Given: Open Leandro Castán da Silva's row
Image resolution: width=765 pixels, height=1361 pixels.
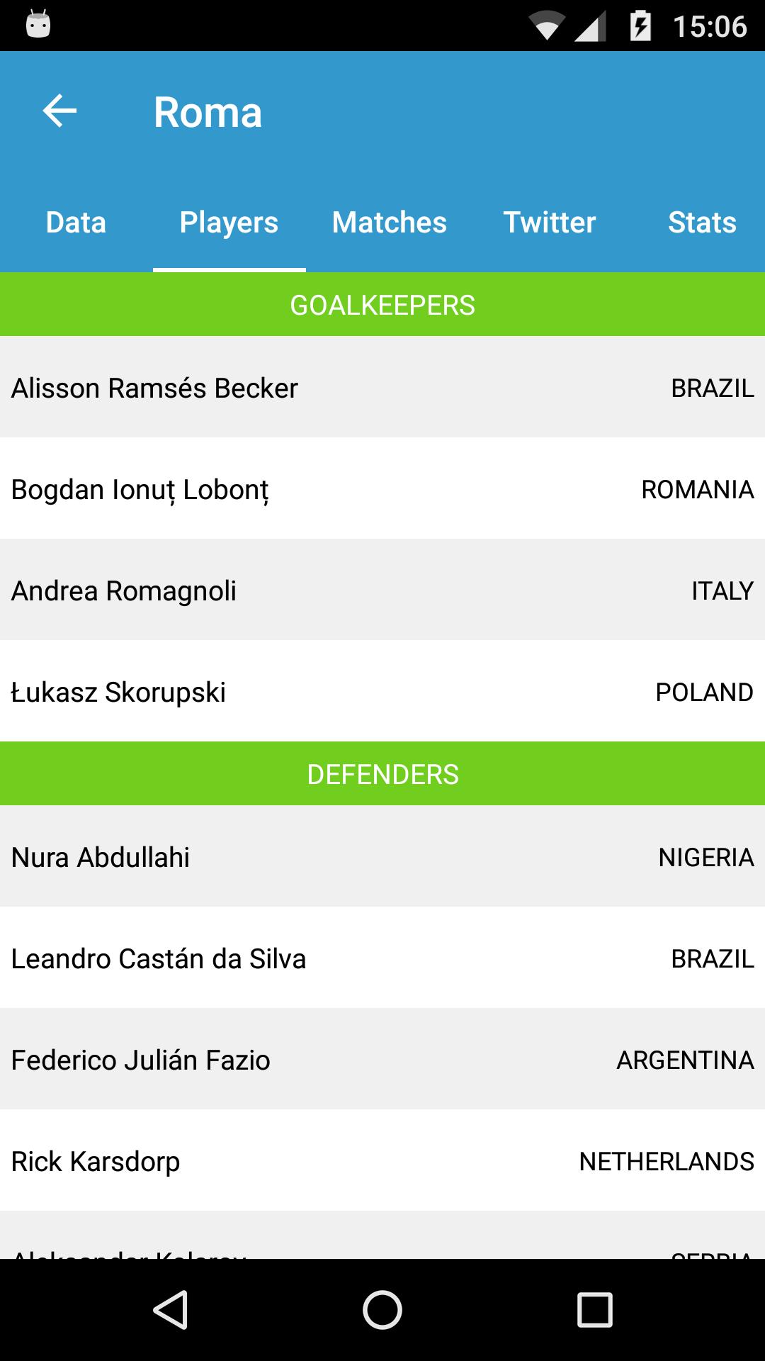Looking at the screenshot, I should point(382,958).
